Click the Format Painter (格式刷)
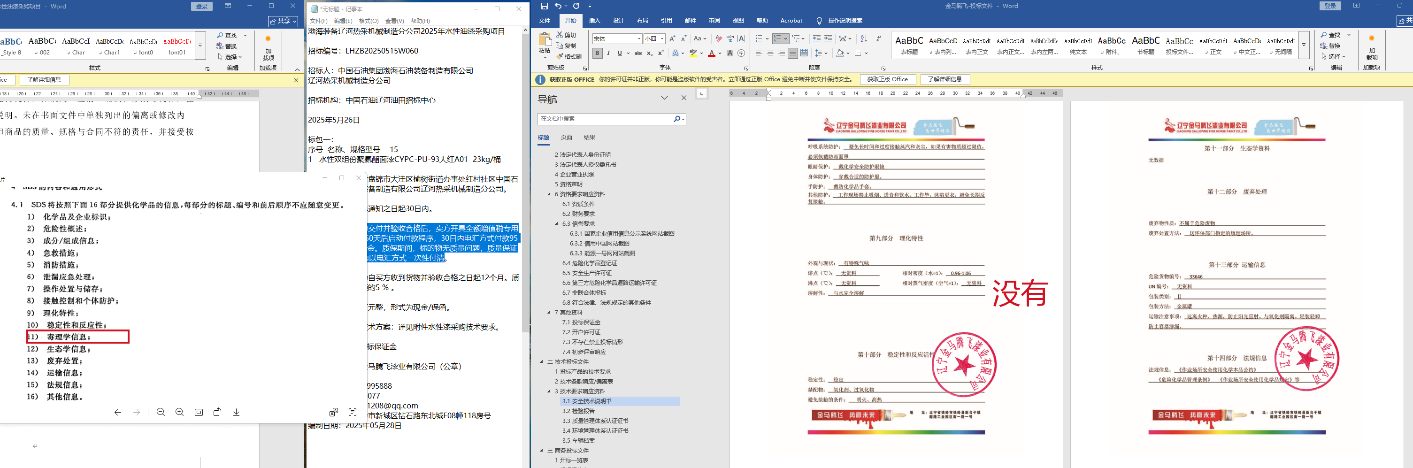1413x468 pixels. click(x=568, y=56)
